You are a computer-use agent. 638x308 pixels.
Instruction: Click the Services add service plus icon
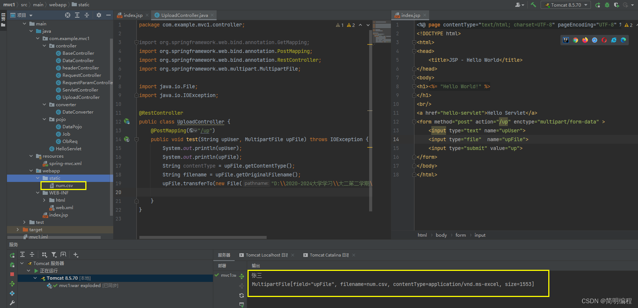[76, 254]
